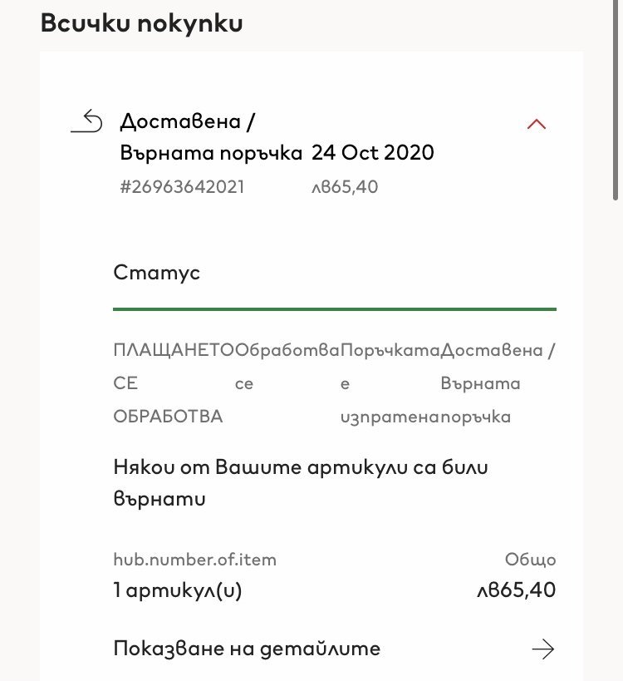623x681 pixels.
Task: Click the Някои от Вашите артикули message
Action: pyautogui.click(x=301, y=483)
